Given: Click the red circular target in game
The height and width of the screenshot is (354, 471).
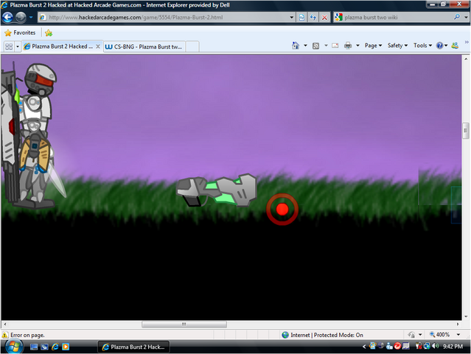Looking at the screenshot, I should coord(282,209).
